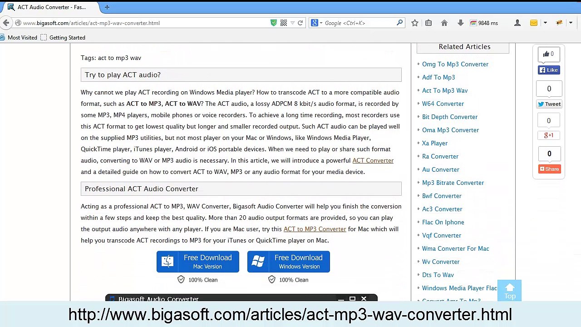Image resolution: width=581 pixels, height=327 pixels.
Task: Click the green shield security icon in address bar
Action: (273, 23)
